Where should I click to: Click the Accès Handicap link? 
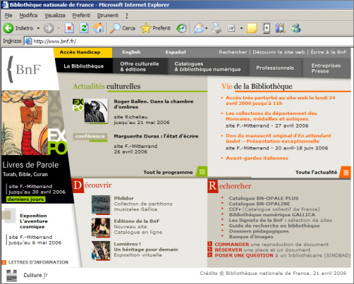[80, 52]
